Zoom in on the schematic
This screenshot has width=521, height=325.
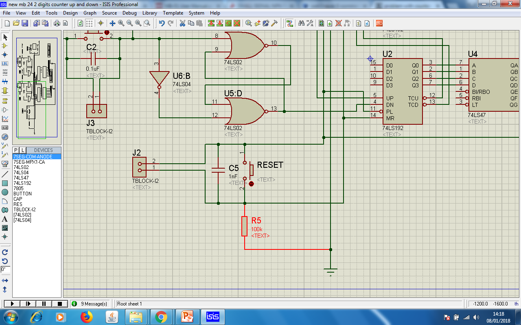pyautogui.click(x=121, y=23)
